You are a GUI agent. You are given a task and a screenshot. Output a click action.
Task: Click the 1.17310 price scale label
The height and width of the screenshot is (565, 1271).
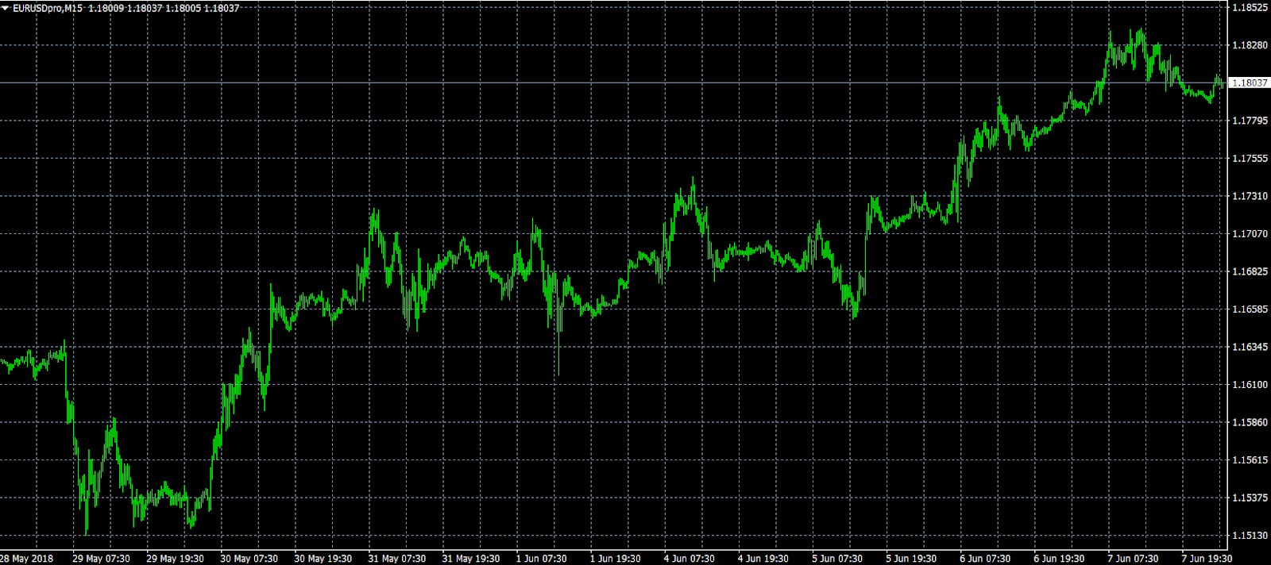(1250, 196)
